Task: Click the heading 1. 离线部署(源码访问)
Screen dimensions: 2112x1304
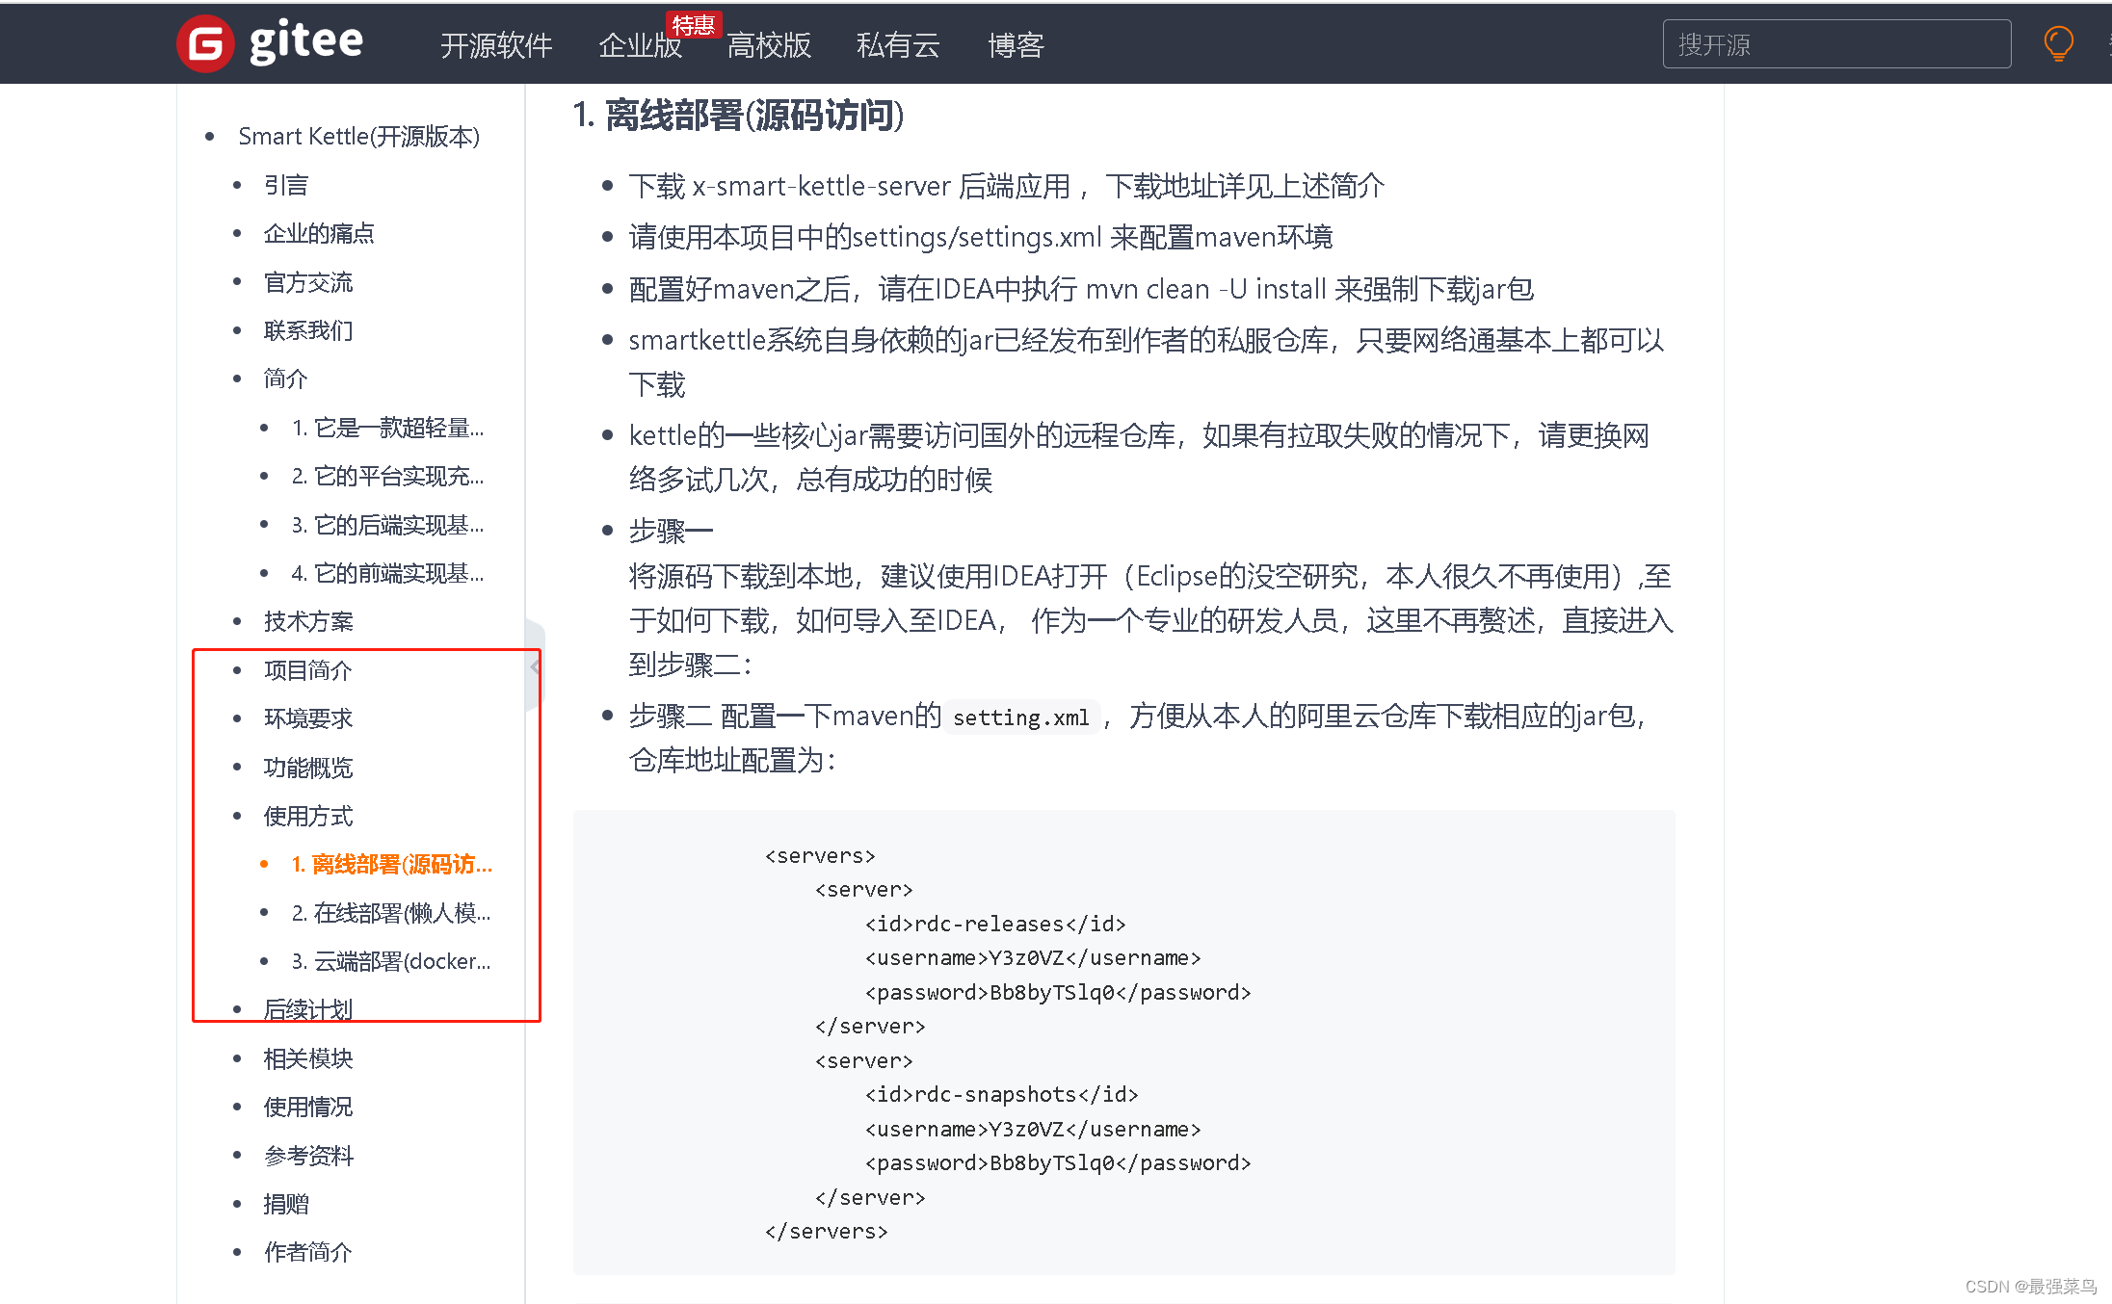Action: coord(738,116)
